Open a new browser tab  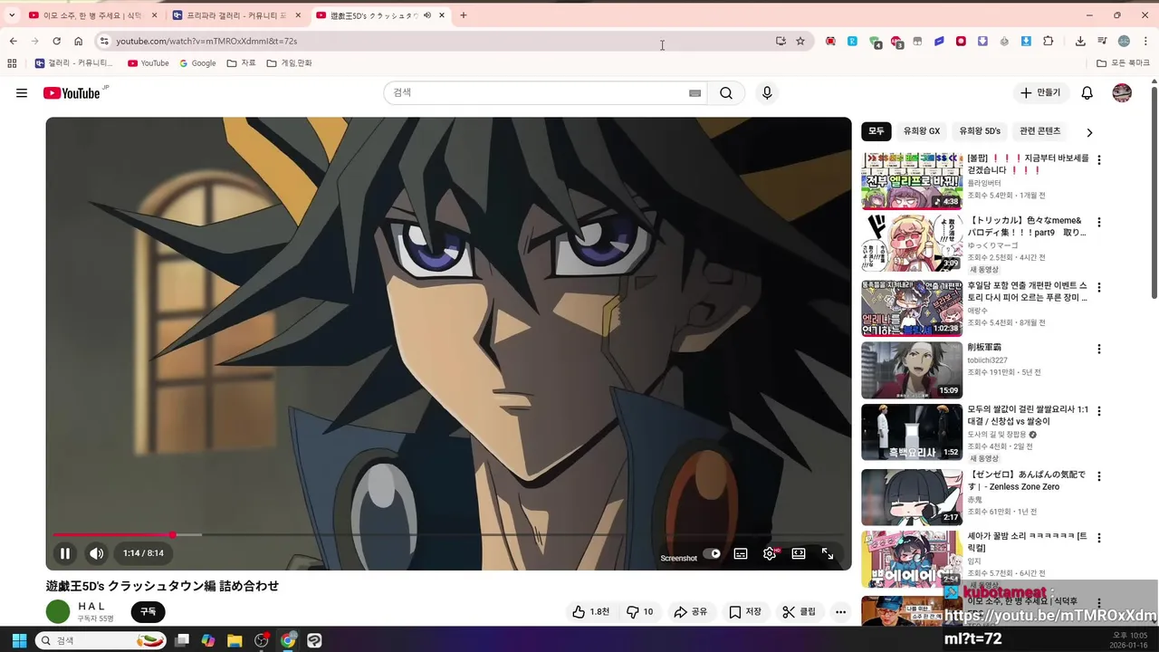click(464, 15)
